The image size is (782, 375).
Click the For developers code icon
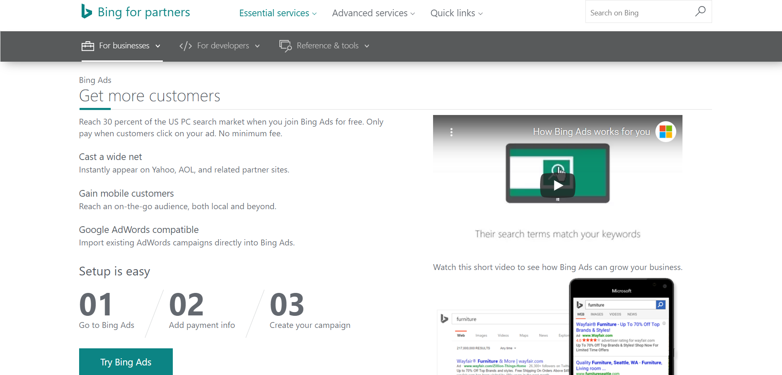186,46
